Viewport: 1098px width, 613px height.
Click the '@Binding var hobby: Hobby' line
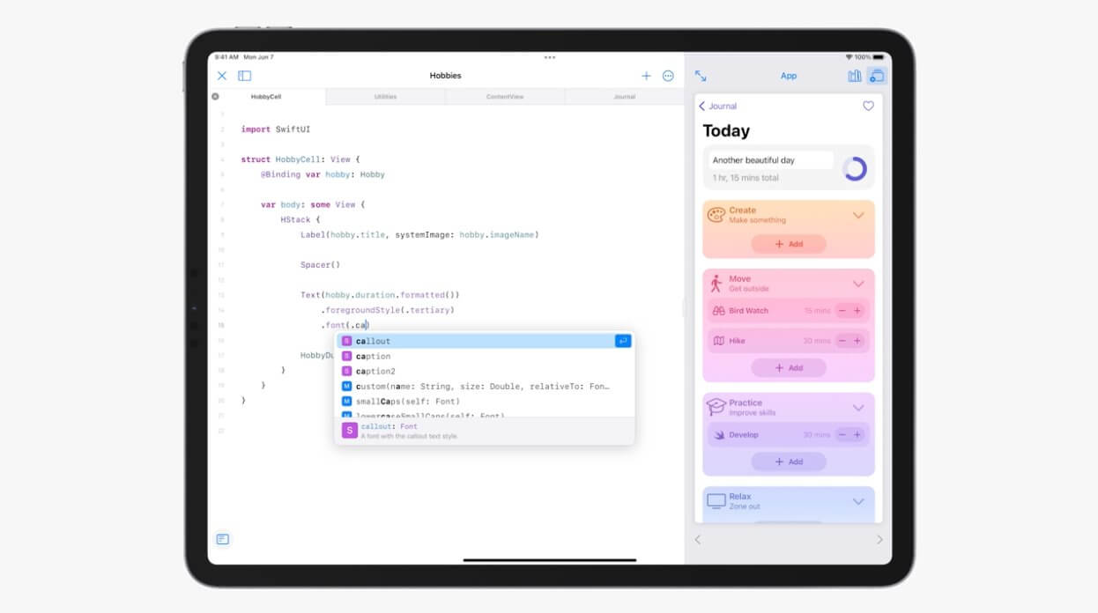tap(323, 174)
